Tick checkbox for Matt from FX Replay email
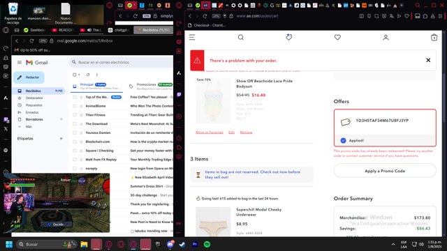Screen dimensions: 447x251 (x=75, y=160)
